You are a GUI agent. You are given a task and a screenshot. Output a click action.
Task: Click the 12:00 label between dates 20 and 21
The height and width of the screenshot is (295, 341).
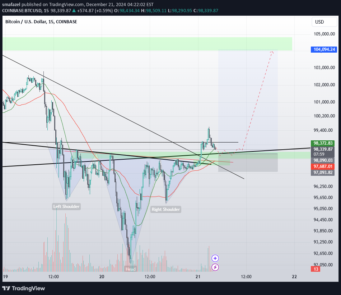(150, 276)
